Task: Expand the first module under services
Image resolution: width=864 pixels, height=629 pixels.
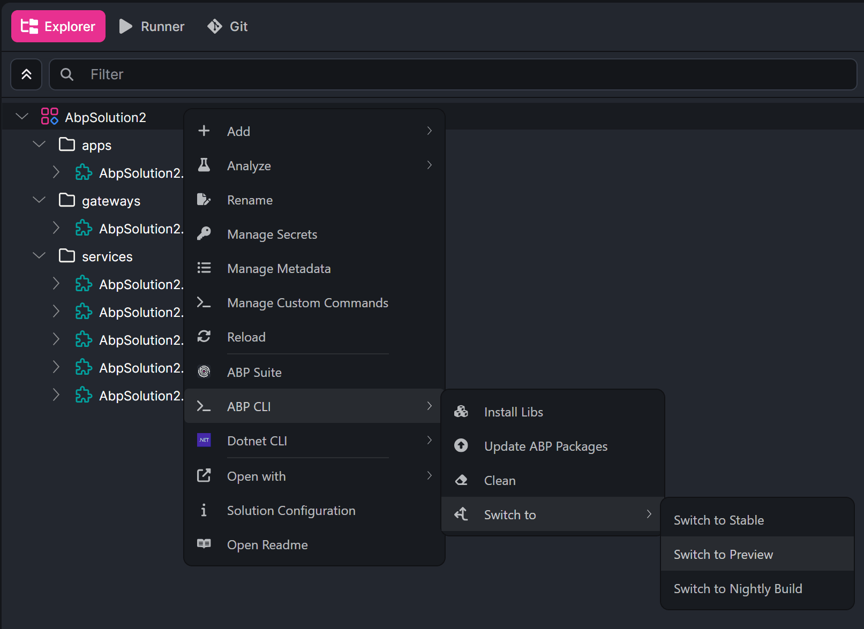Action: [56, 283]
